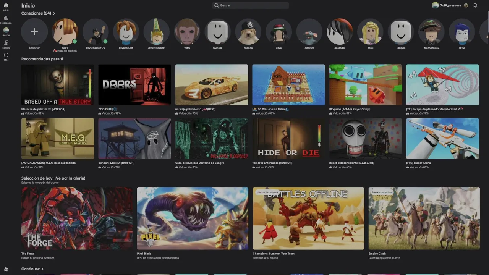Open the FPS Sniper Arena thumbnail
The height and width of the screenshot is (275, 489).
[442, 138]
